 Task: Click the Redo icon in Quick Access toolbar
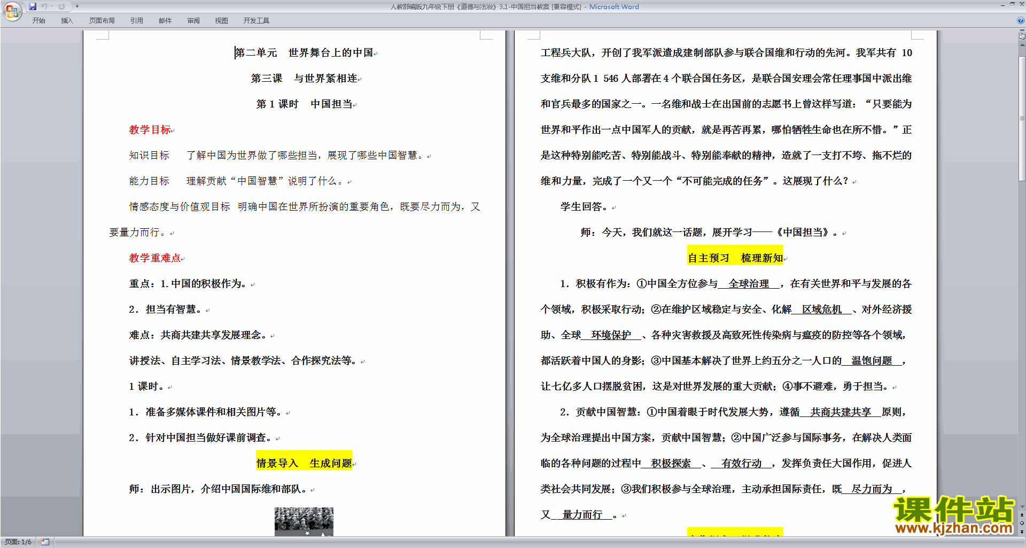point(61,6)
